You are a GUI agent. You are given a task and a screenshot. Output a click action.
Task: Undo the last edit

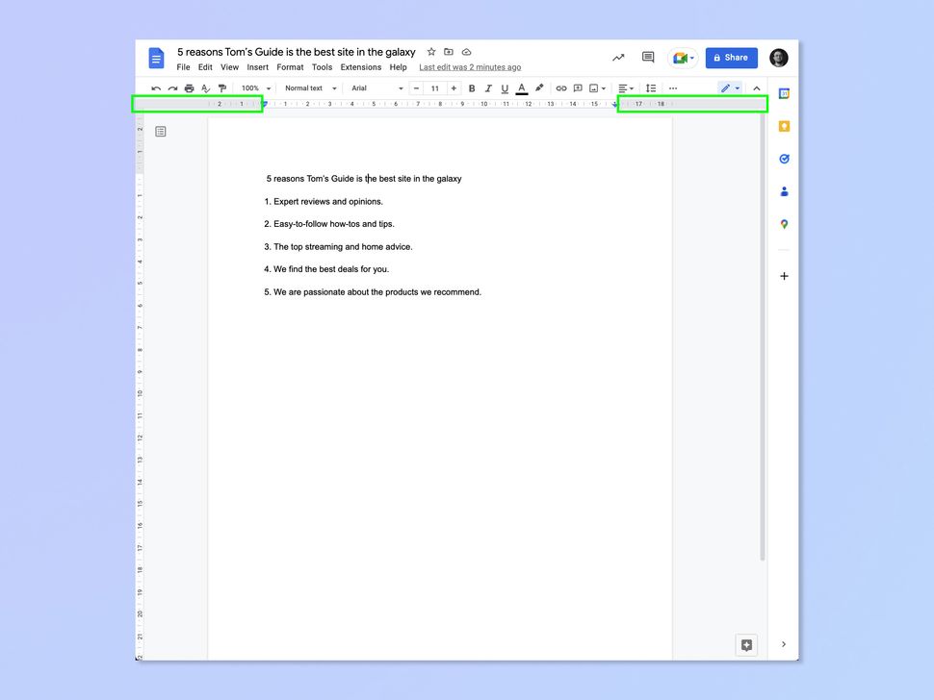point(155,87)
